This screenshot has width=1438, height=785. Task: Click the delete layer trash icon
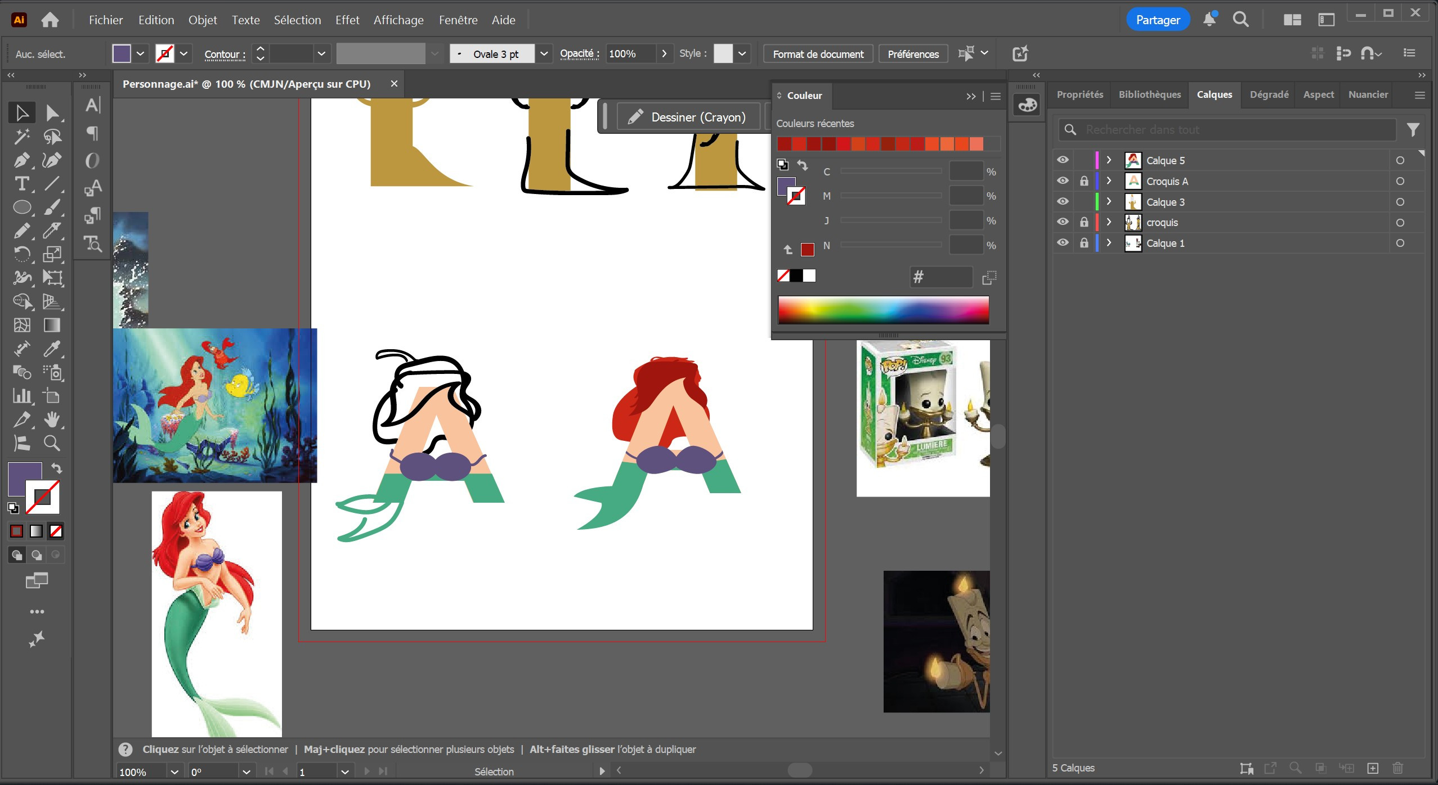[1397, 768]
